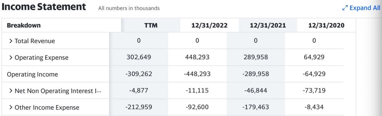Select the 12/31/2020 column header
The image size is (382, 116).
click(x=326, y=26)
